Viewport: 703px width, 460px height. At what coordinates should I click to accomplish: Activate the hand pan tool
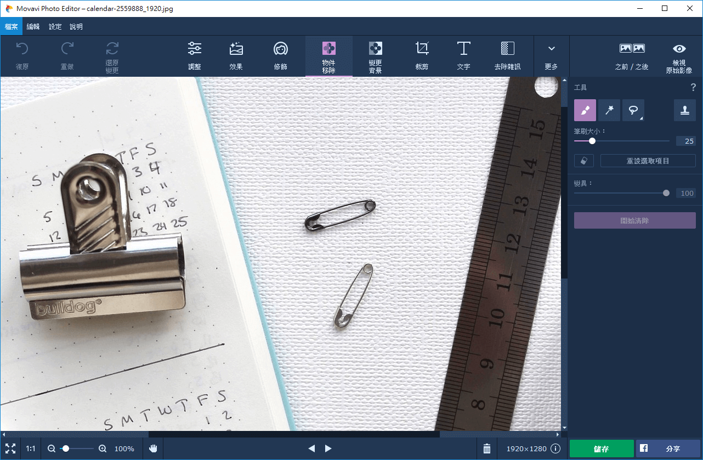click(x=154, y=448)
